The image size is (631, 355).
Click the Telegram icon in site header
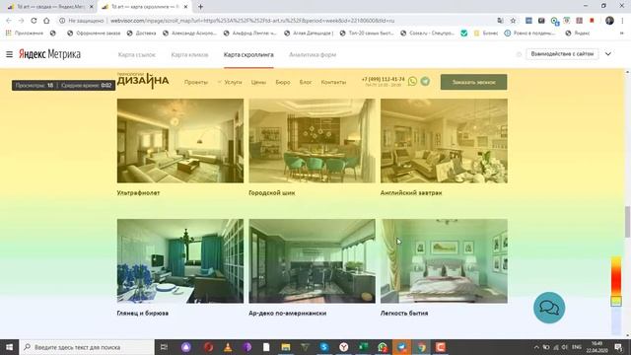click(425, 81)
